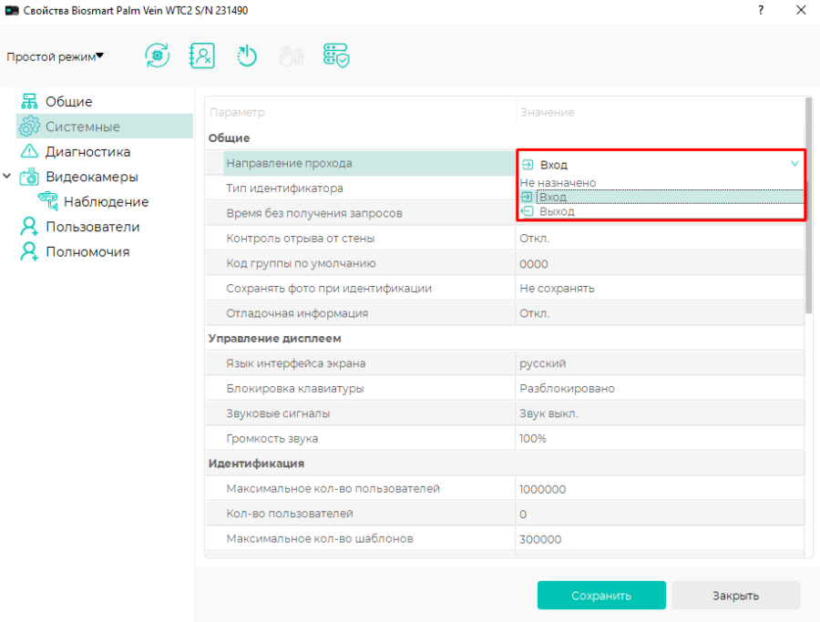Click the disabled hand calibration icon
The height and width of the screenshot is (622, 820).
292,56
